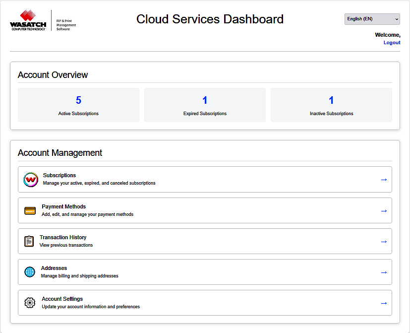Click the arrow on the Addresses row
The height and width of the screenshot is (333, 410).
pos(383,272)
